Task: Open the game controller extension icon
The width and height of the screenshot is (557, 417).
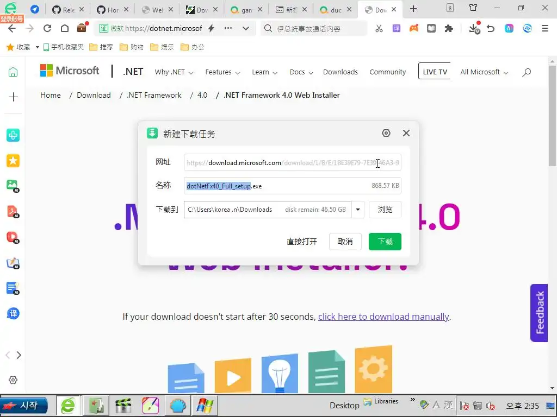Action: click(414, 28)
